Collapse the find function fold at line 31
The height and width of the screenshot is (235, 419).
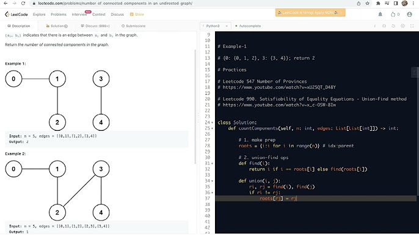[x=213, y=163]
